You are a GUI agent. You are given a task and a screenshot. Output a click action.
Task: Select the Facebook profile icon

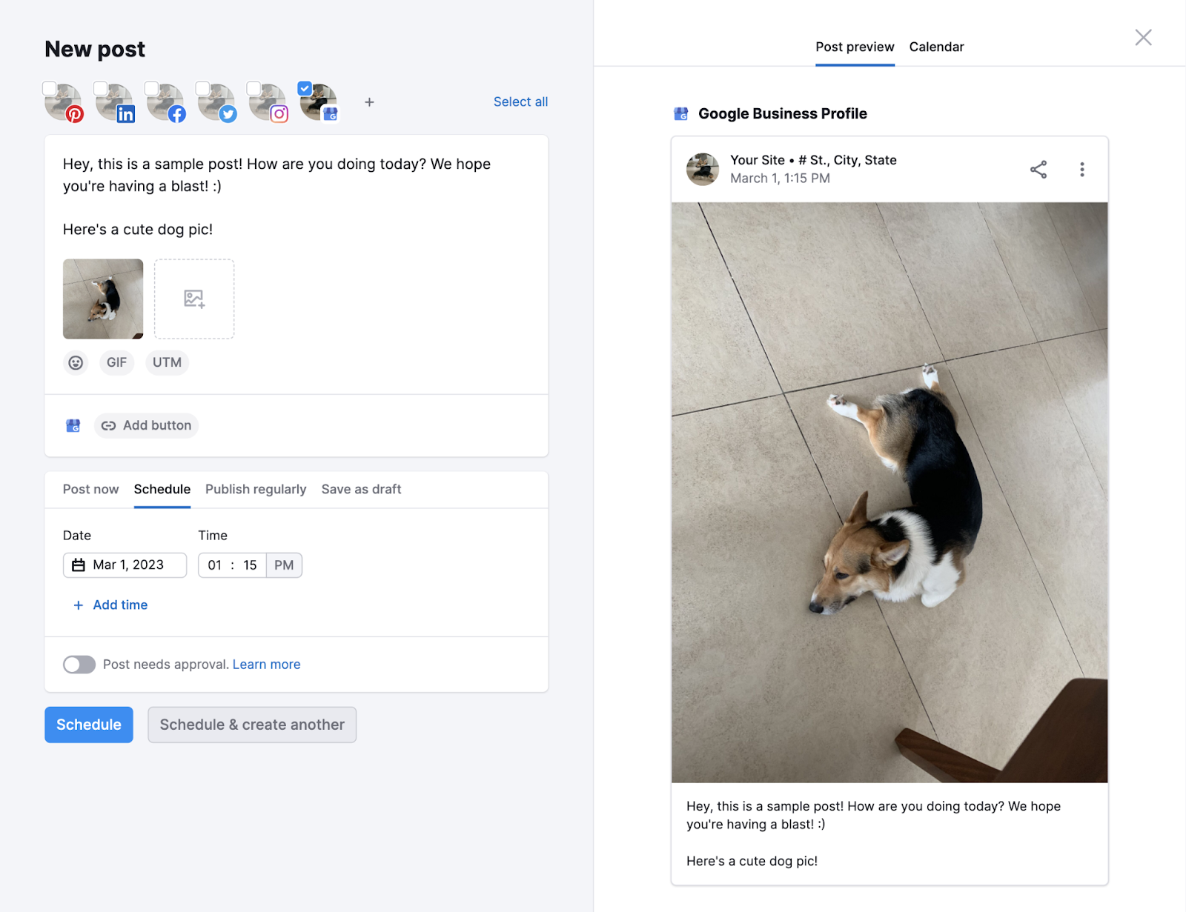[166, 102]
